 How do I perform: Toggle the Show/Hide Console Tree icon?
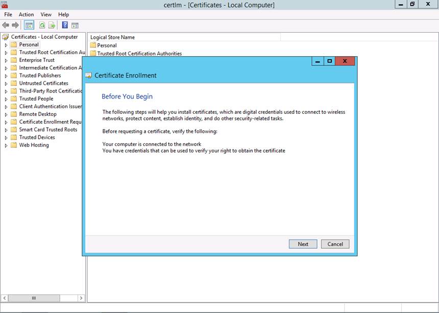pyautogui.click(x=29, y=25)
